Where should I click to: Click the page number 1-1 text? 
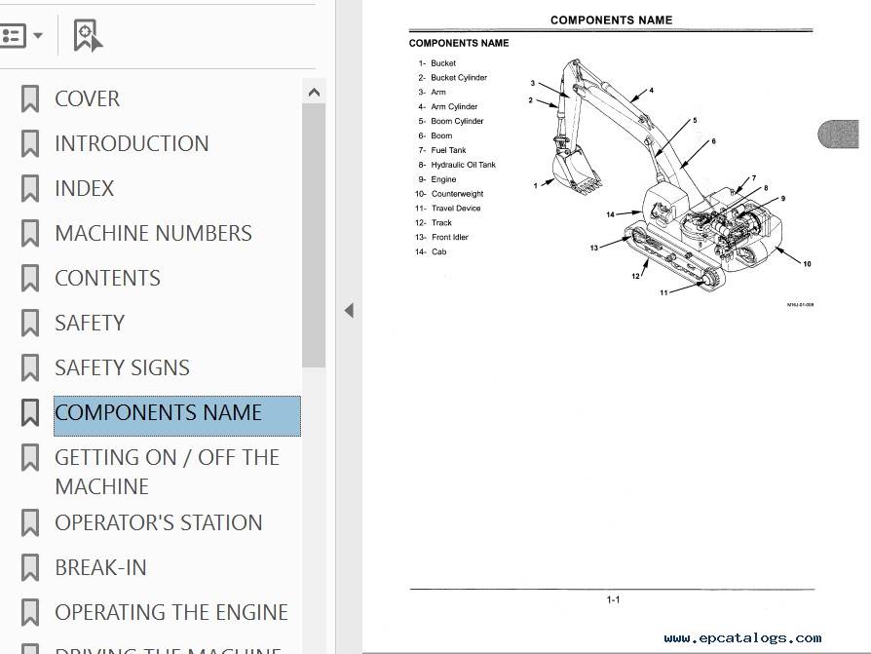613,600
